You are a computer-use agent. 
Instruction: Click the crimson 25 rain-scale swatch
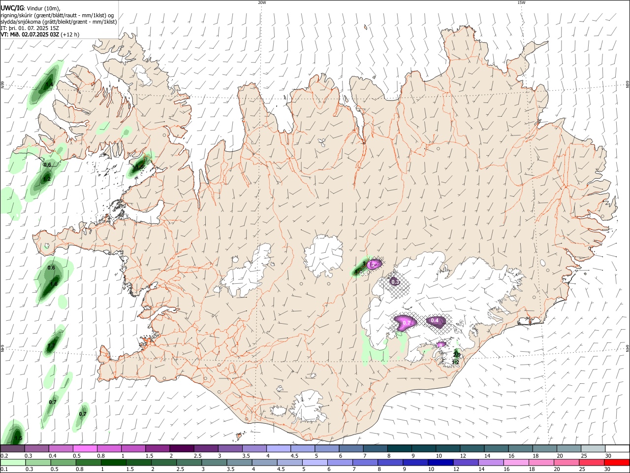[x=592, y=463]
